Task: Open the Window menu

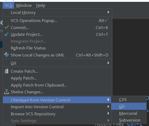Action: [24, 5]
